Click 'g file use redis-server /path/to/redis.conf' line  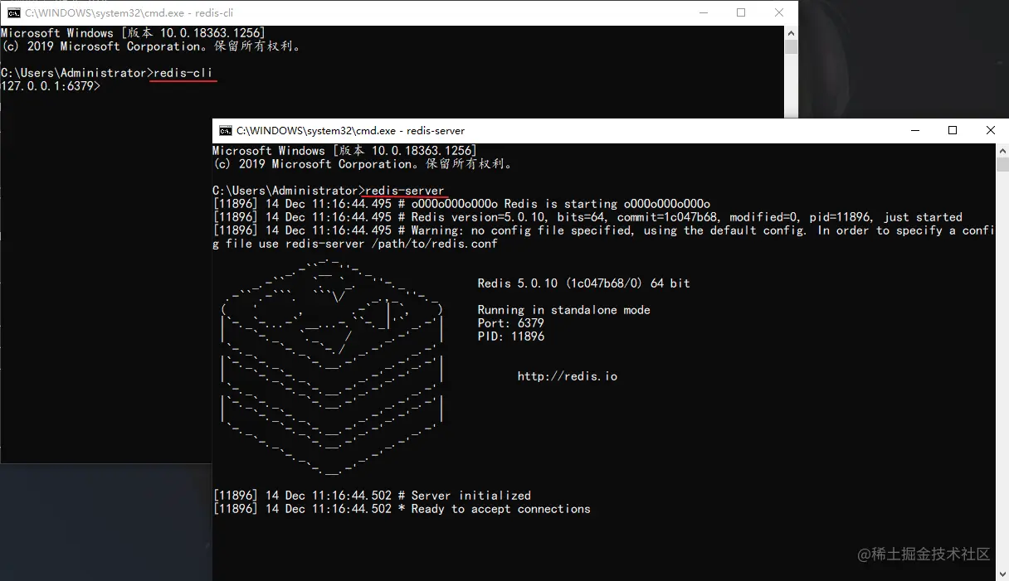coord(355,244)
